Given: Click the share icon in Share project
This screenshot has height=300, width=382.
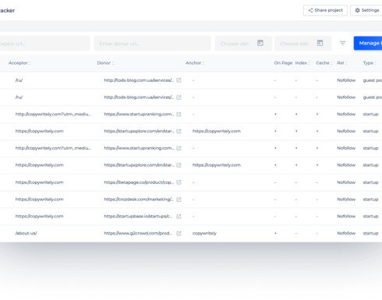Looking at the screenshot, I should (x=310, y=10).
